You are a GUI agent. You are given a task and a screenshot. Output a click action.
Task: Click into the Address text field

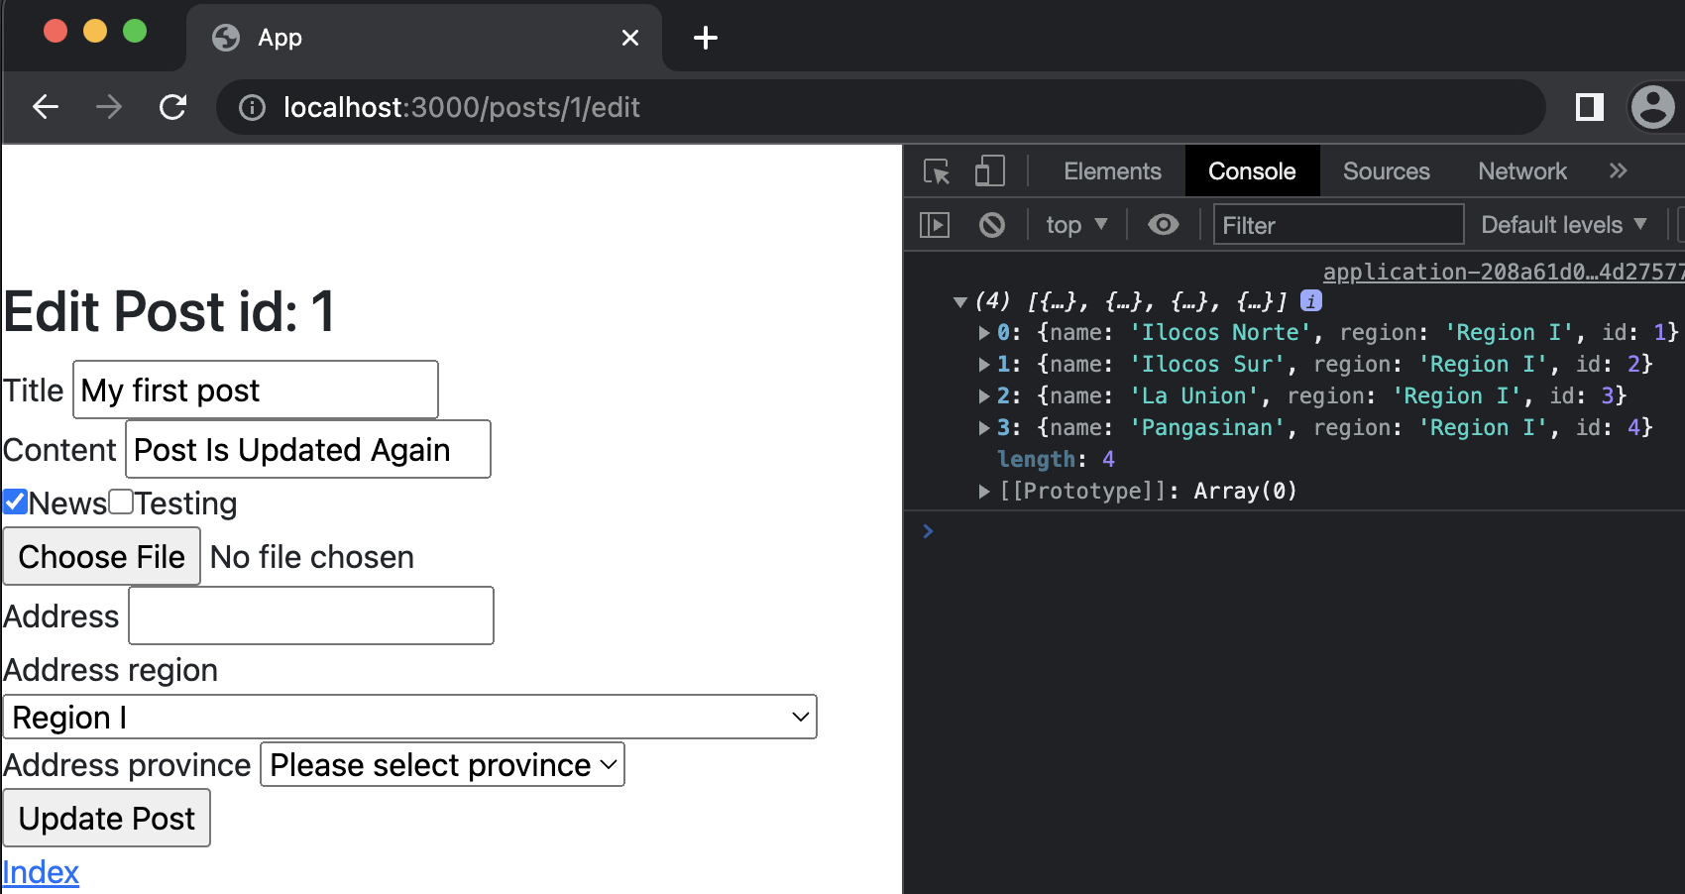[x=311, y=615]
